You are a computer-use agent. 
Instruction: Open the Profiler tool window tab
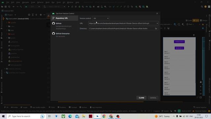pos(14,107)
